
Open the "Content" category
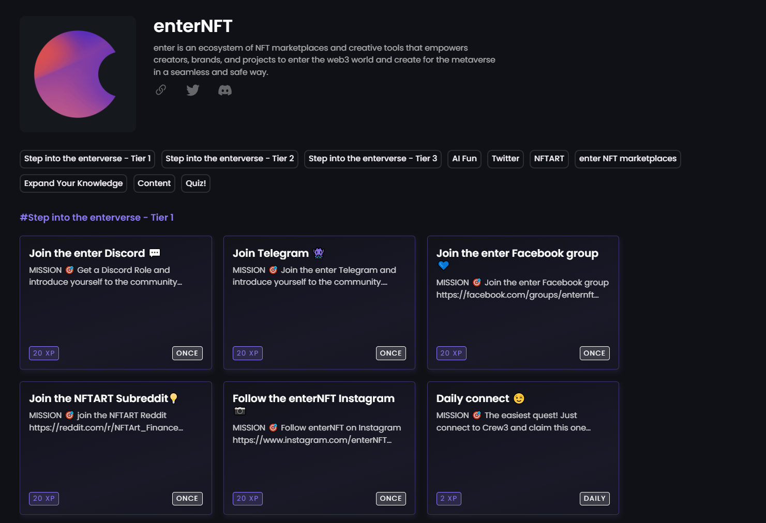coord(154,183)
